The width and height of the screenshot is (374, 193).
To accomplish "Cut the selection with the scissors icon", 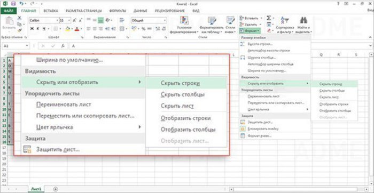I will [20, 18].
